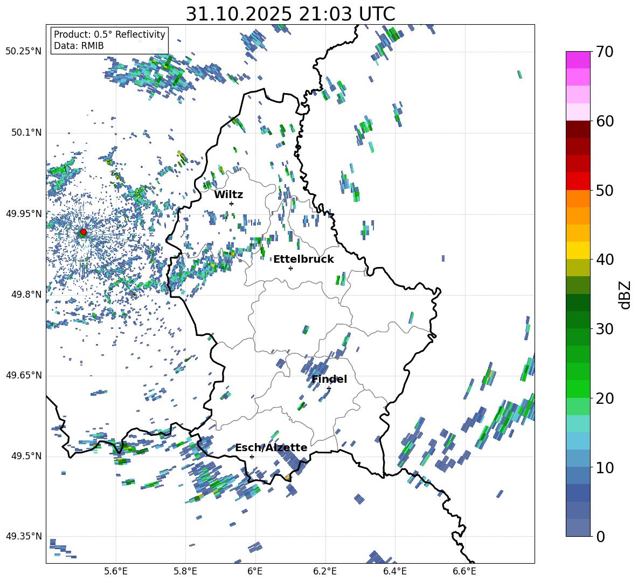Click the Esch/Alzette city label
The image size is (638, 582).
[271, 448]
